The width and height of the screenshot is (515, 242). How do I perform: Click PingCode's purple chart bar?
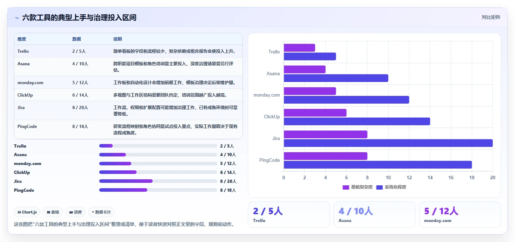[x=326, y=156]
